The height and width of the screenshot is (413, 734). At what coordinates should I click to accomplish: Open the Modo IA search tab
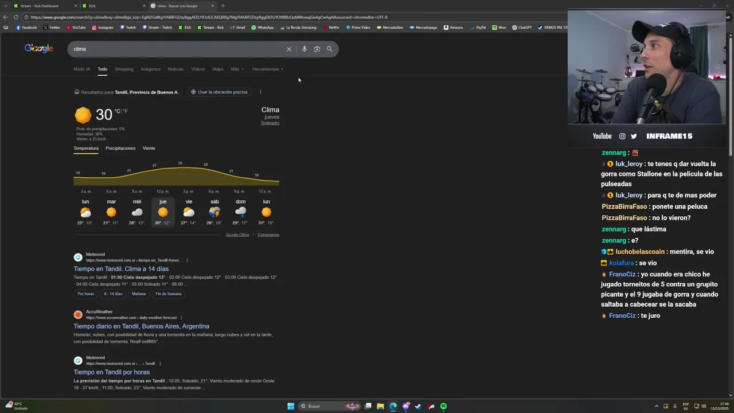click(x=81, y=69)
